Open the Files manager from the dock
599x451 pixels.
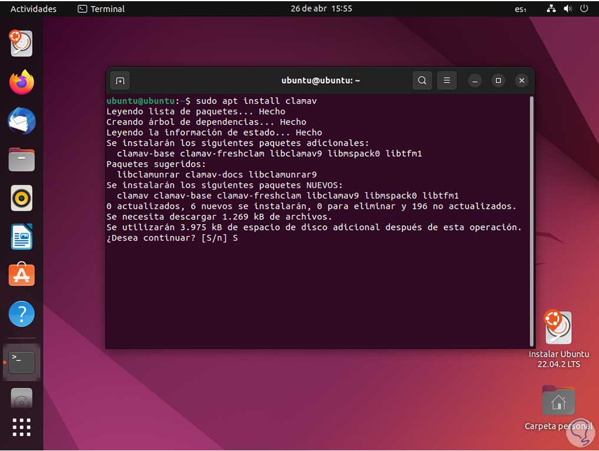[21, 160]
